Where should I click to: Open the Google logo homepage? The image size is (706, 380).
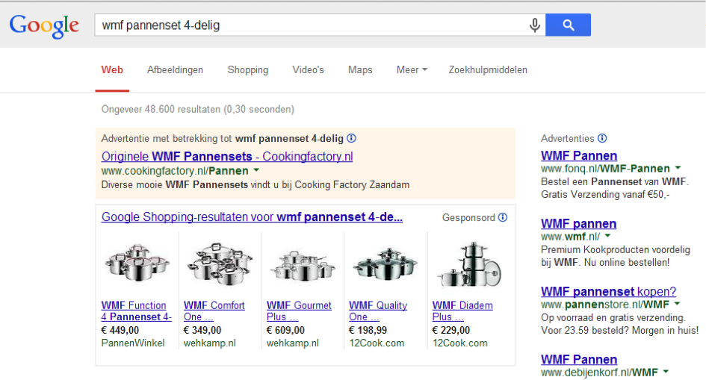(44, 26)
